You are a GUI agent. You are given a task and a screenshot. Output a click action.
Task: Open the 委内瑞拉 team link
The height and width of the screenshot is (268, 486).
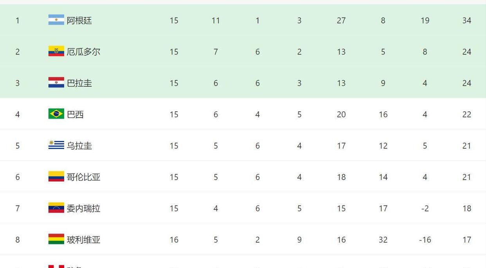[x=83, y=208]
